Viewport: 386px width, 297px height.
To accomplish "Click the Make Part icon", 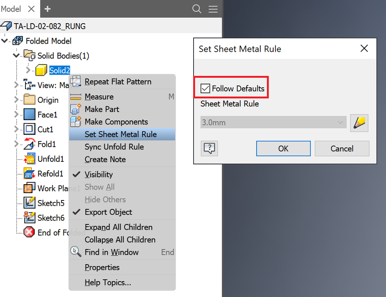I will pos(76,109).
